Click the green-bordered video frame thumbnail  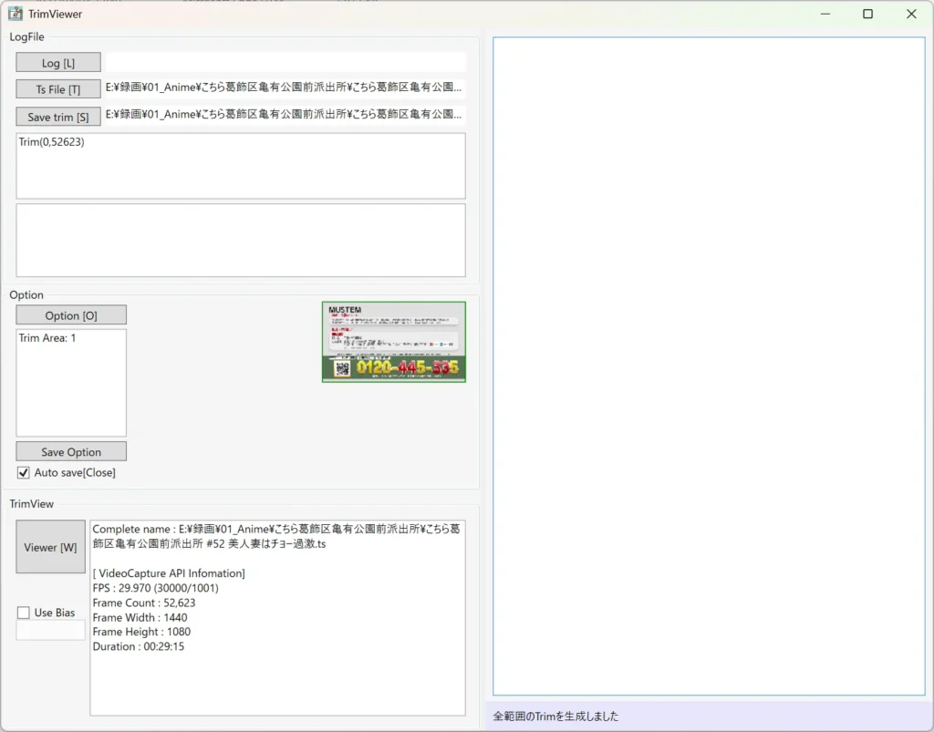click(394, 342)
